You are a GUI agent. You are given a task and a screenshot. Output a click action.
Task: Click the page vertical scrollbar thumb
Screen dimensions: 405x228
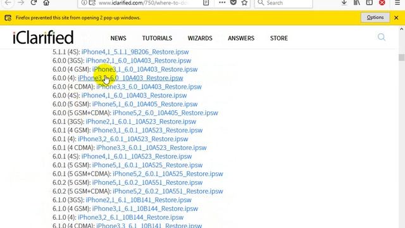coord(401,58)
